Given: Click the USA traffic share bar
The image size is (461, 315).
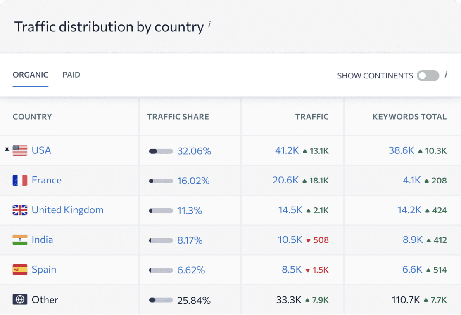Looking at the screenshot, I should (x=161, y=151).
